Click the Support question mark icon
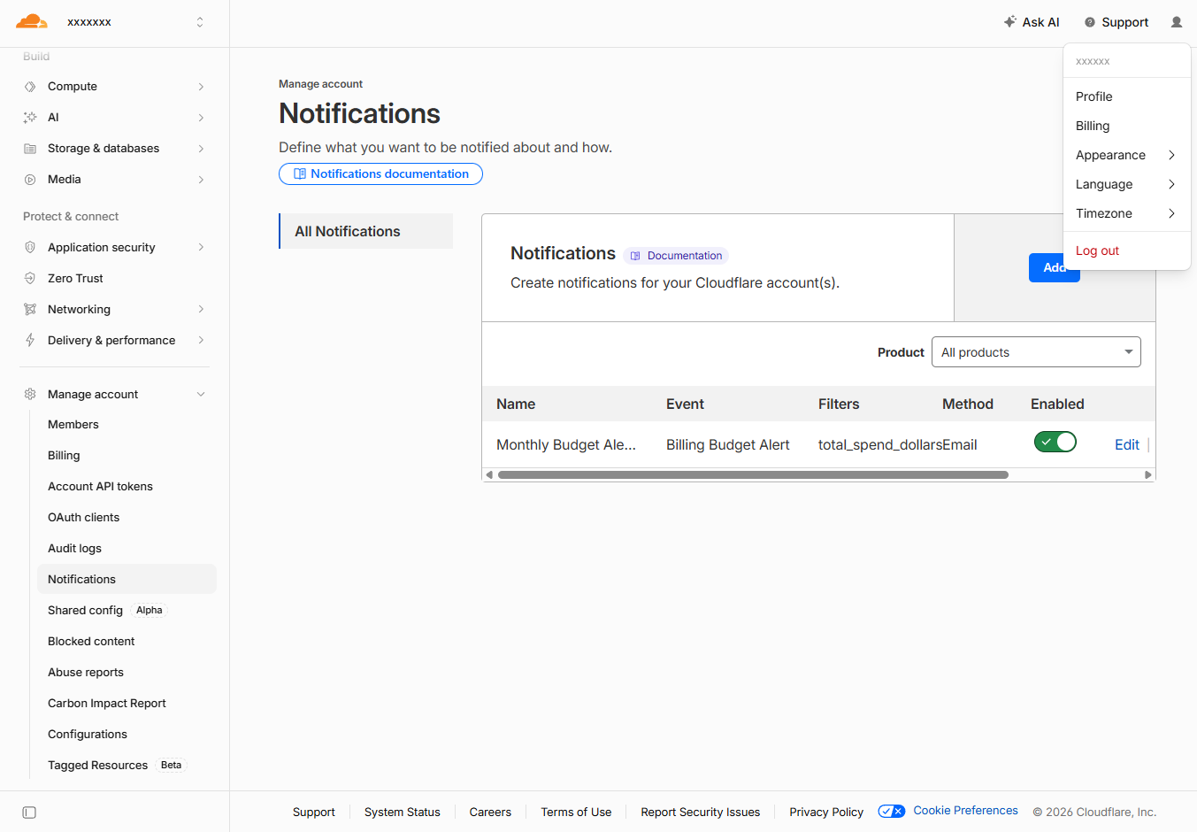Viewport: 1197px width, 832px height. tap(1090, 23)
